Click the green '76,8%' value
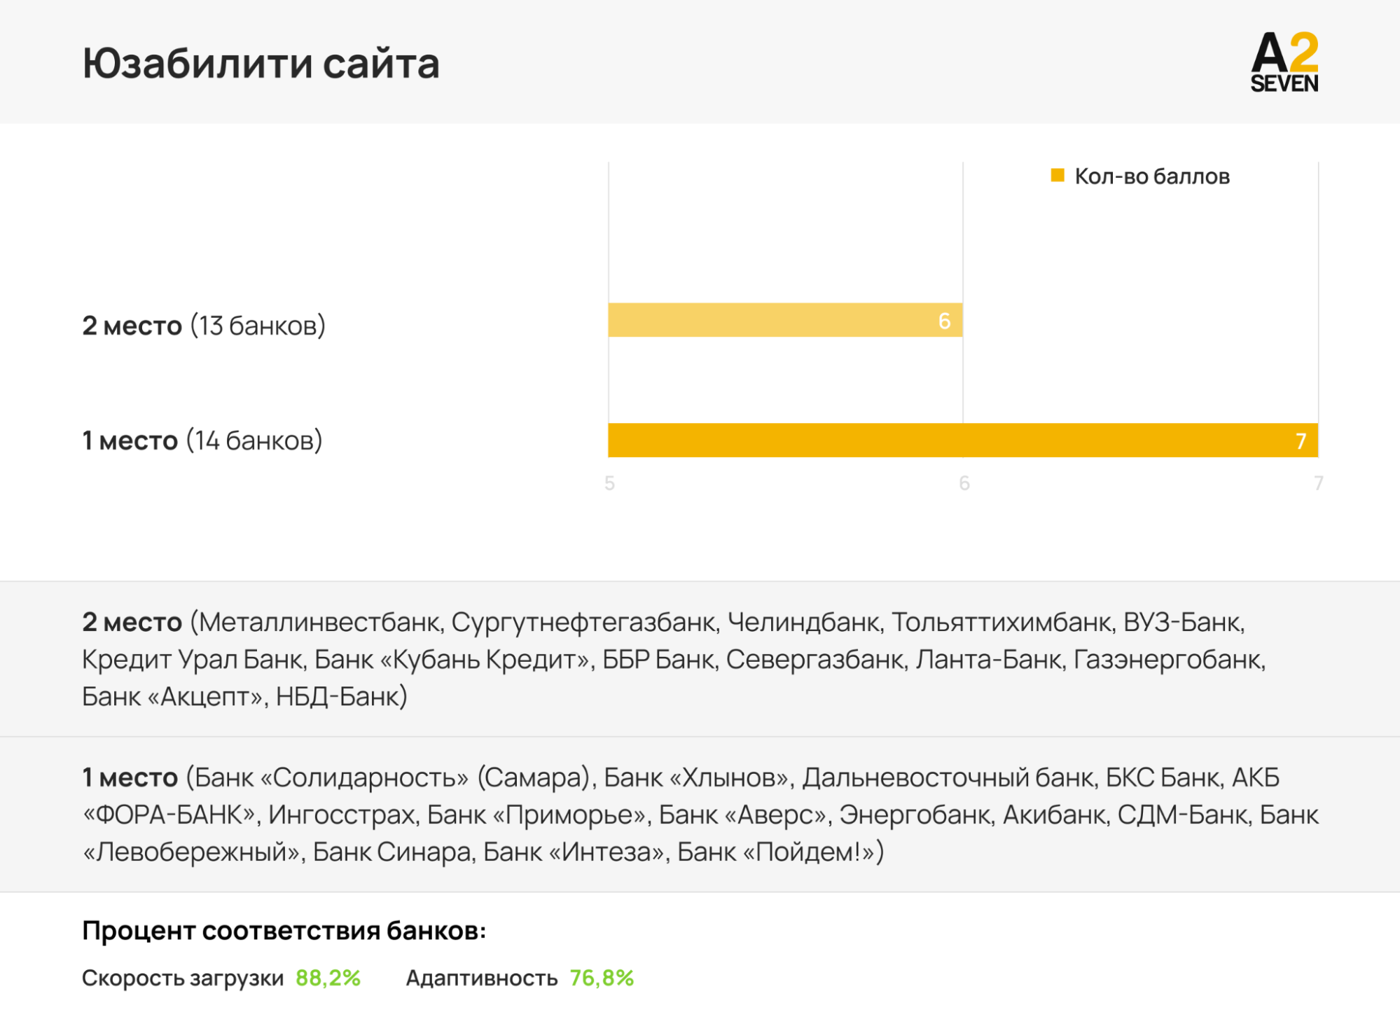This screenshot has width=1400, height=1012. tap(602, 978)
